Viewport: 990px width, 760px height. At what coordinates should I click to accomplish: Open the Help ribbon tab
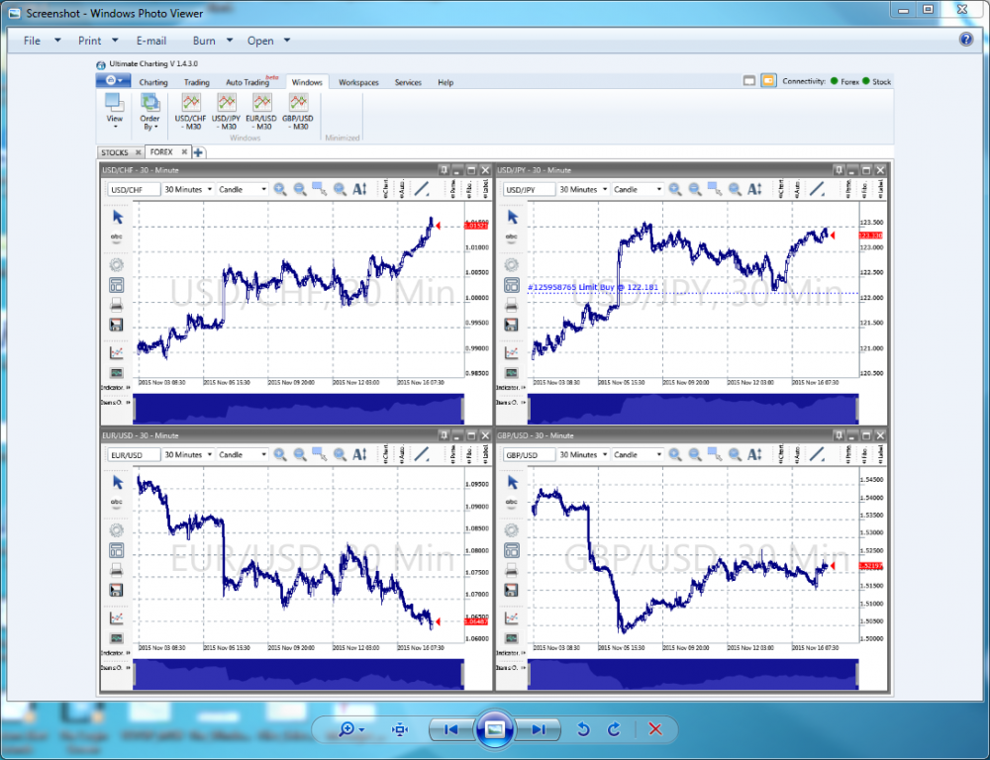445,82
